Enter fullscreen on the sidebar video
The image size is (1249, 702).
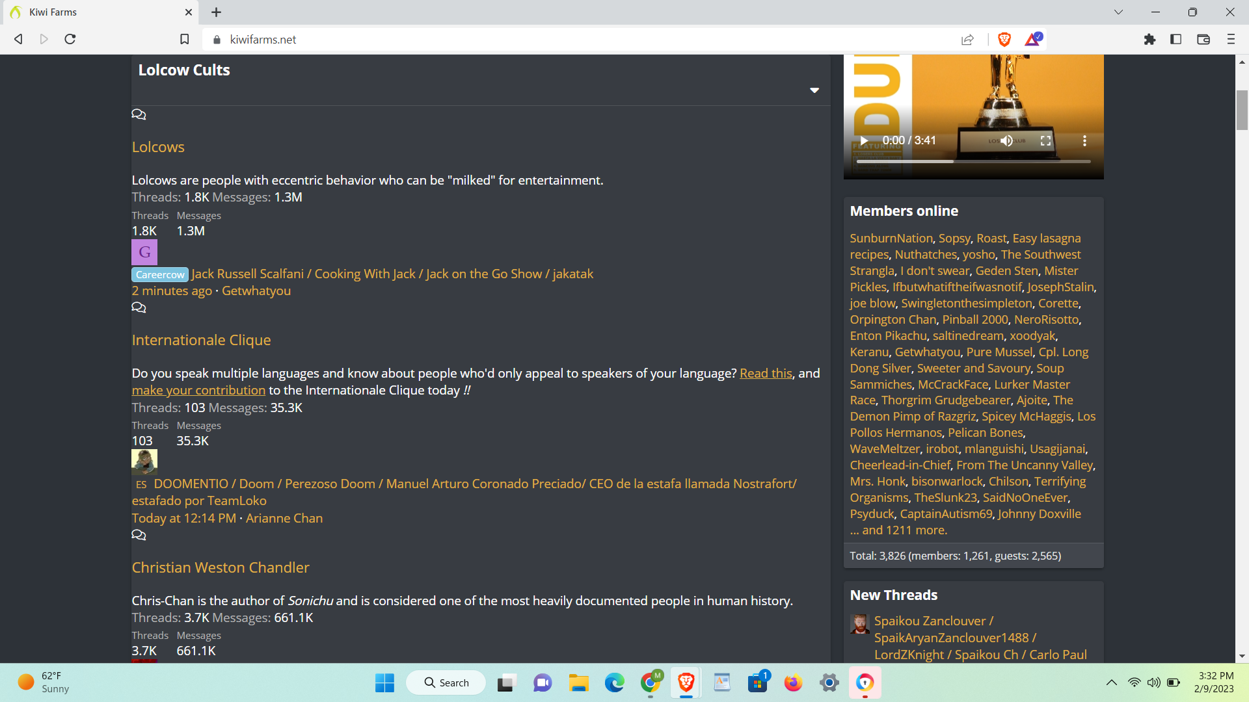[1045, 140]
